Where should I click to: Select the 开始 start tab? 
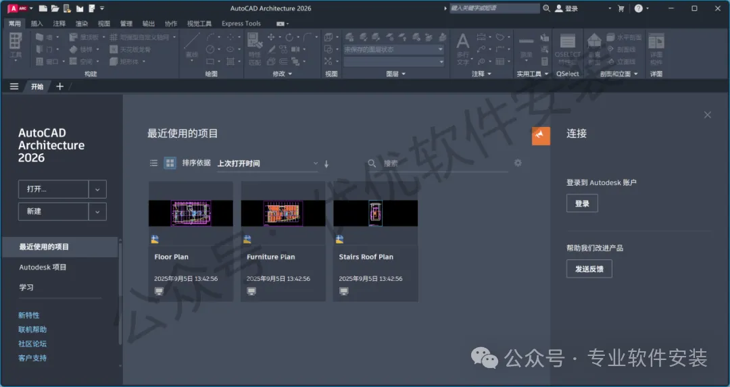pos(37,86)
